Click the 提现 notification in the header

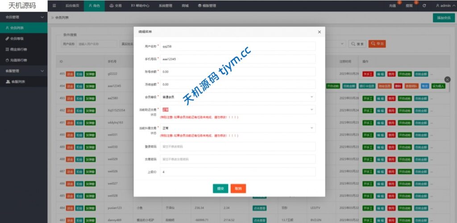(x=409, y=6)
